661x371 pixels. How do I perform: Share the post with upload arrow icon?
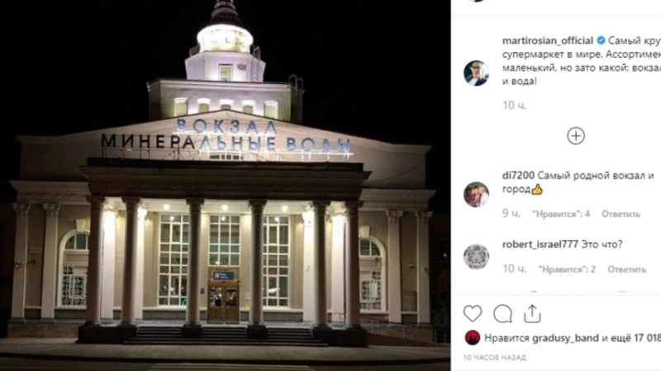coord(532,314)
